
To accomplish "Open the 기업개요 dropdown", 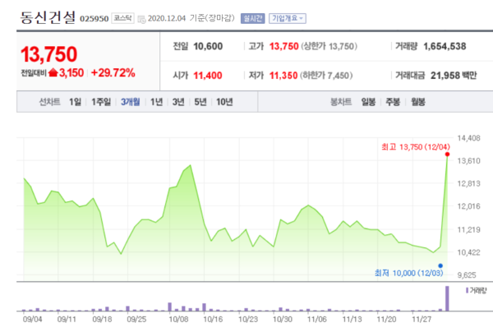I will [x=288, y=19].
